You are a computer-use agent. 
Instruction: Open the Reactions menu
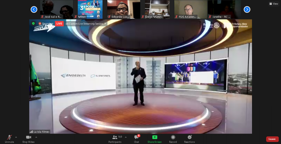189,137
